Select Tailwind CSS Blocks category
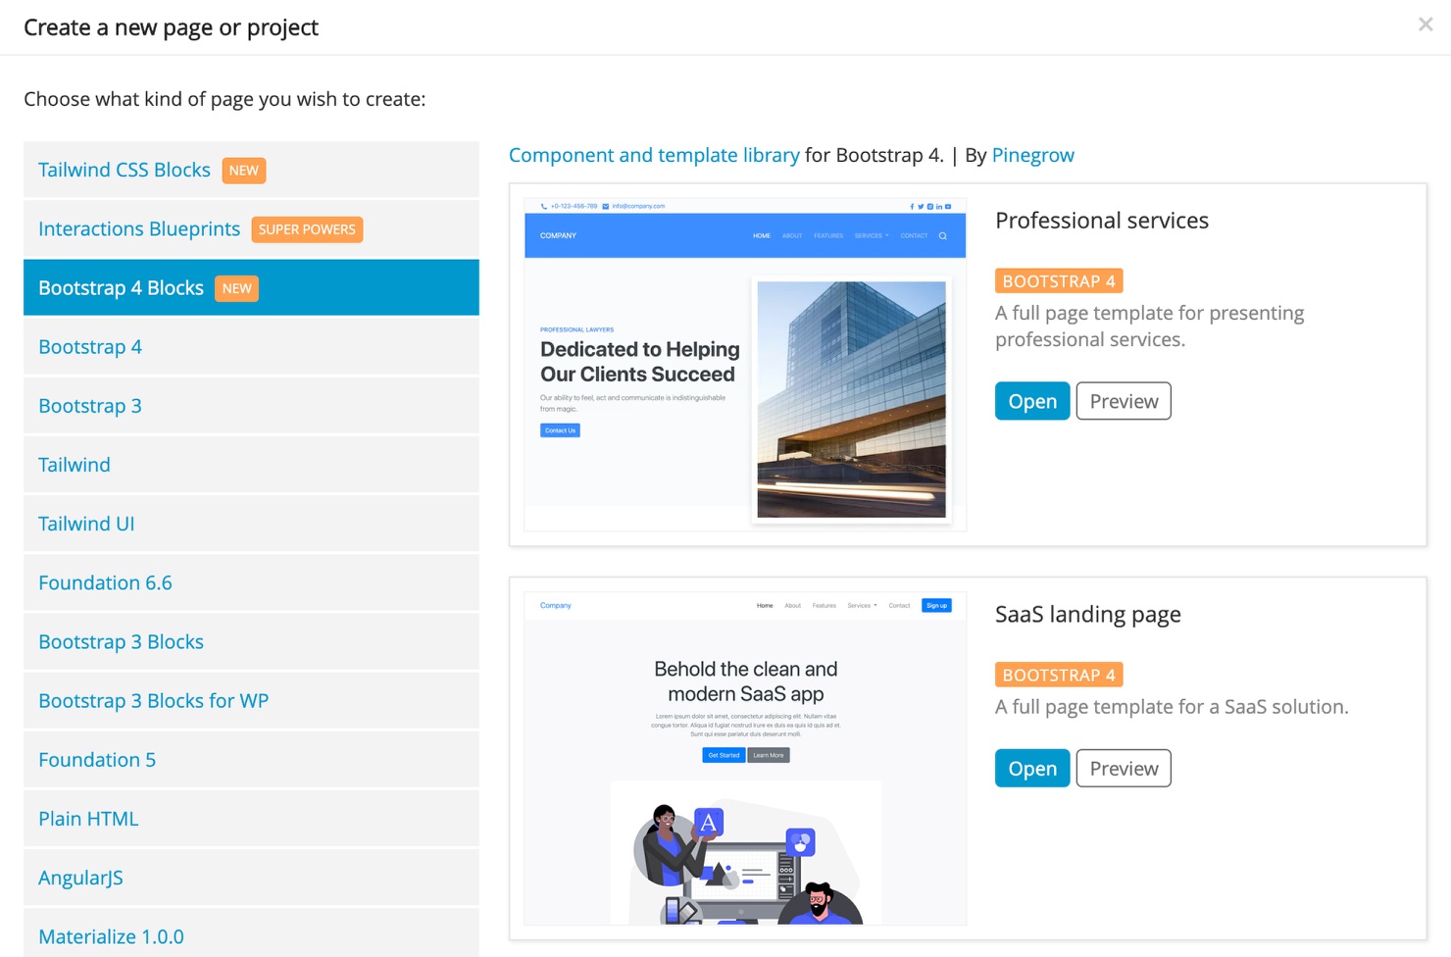 pyautogui.click(x=251, y=170)
